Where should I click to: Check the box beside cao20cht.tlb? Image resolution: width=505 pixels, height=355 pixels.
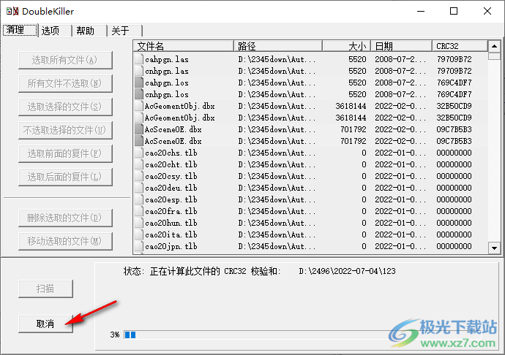tap(139, 164)
